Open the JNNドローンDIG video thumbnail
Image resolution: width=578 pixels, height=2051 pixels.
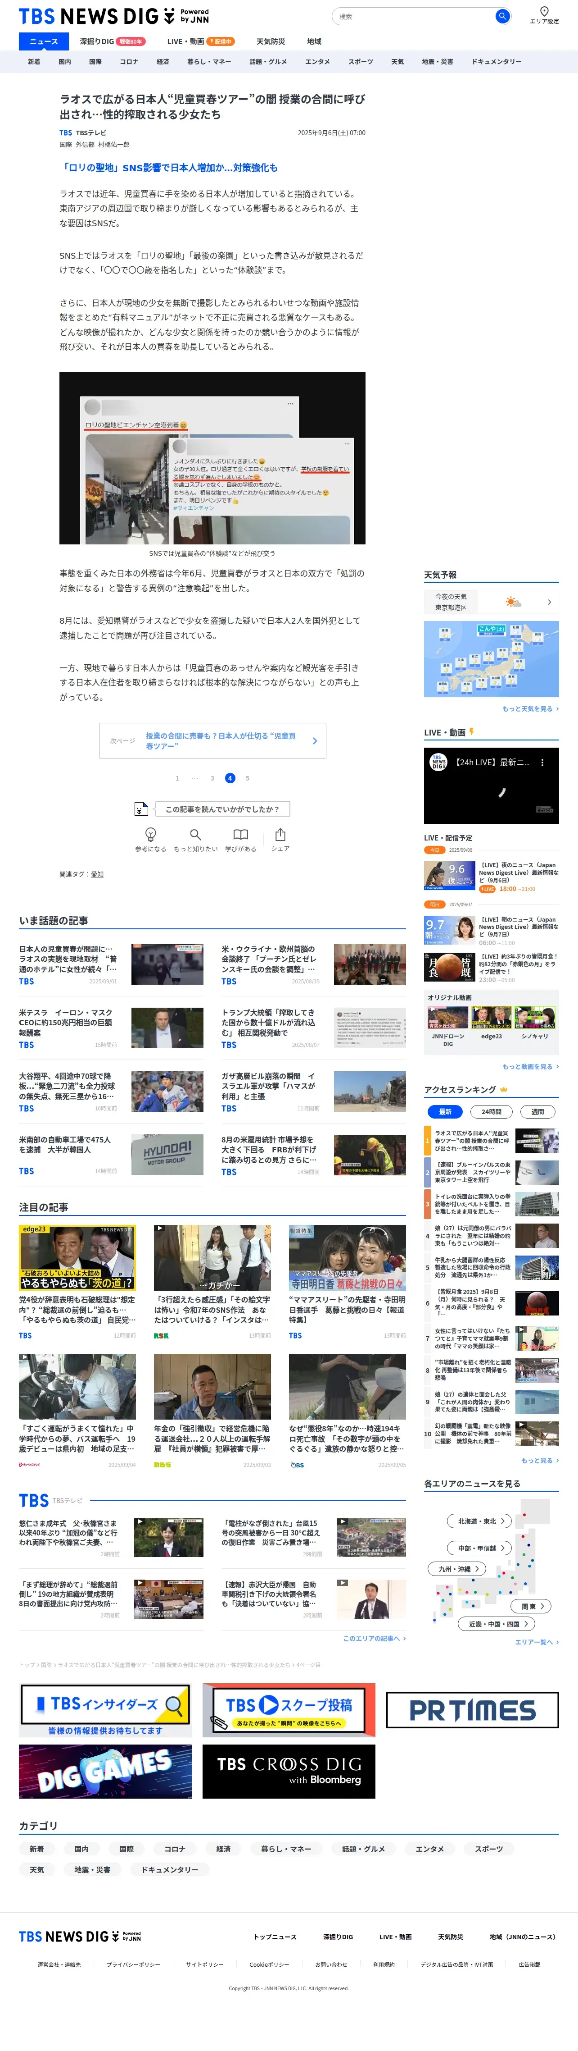pyautogui.click(x=447, y=1017)
